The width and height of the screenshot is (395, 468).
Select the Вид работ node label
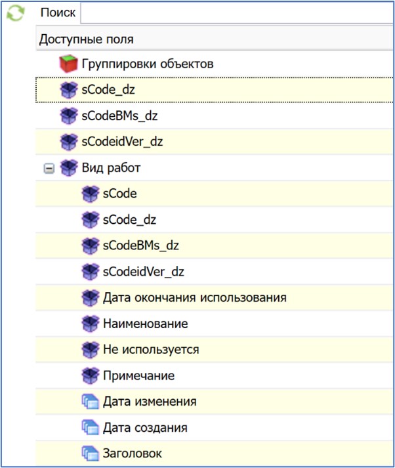click(111, 168)
